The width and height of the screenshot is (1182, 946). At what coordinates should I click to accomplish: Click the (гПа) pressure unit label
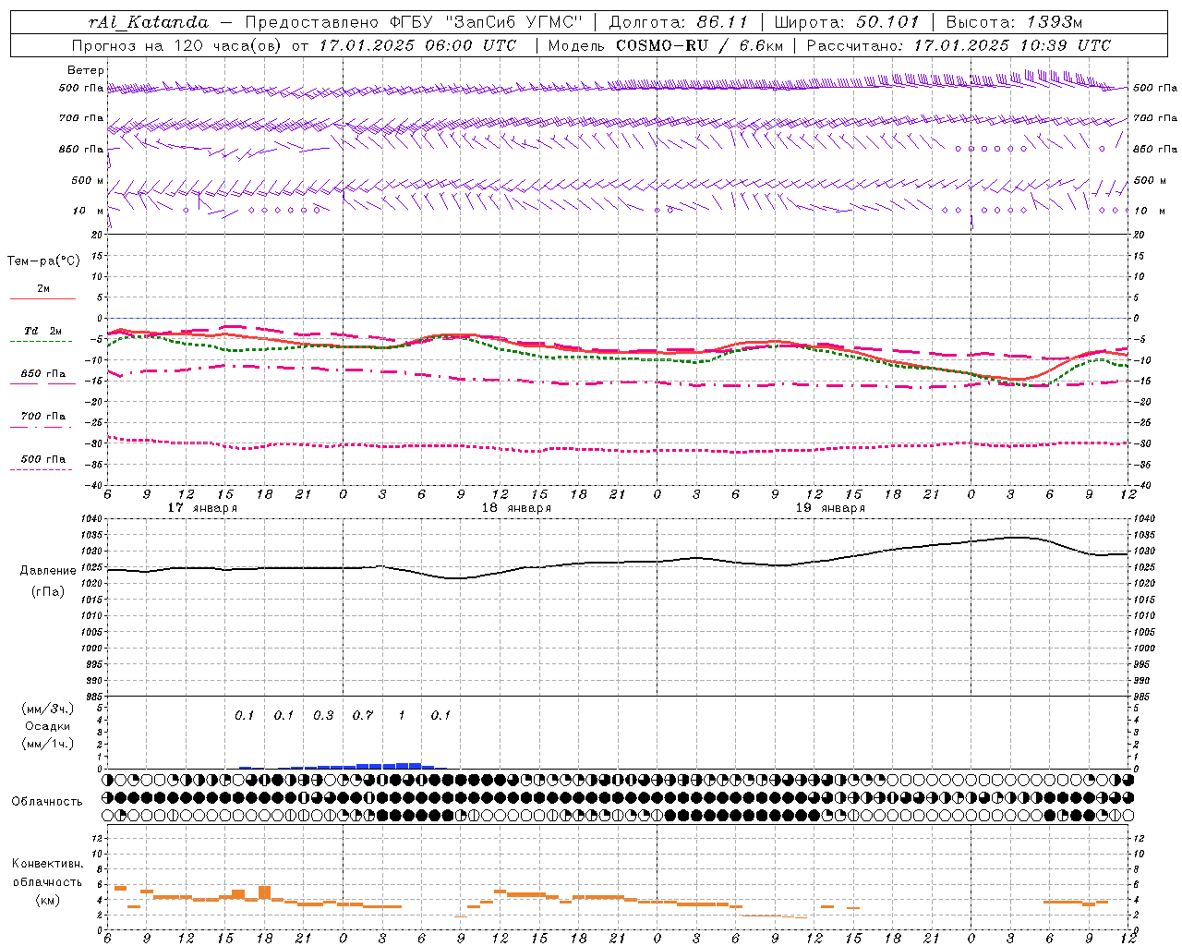coord(48,592)
